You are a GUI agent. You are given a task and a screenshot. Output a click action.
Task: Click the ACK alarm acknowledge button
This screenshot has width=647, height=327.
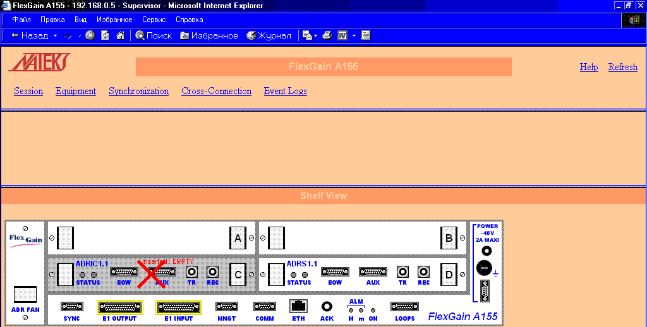click(327, 306)
